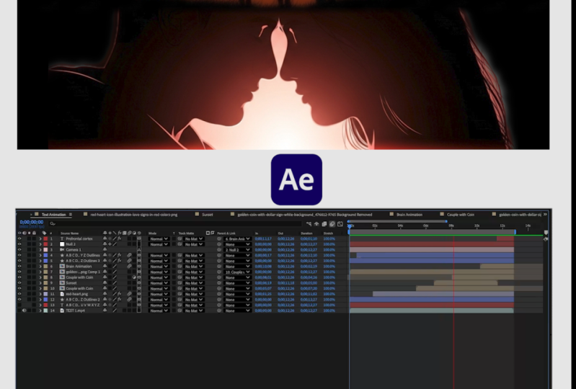Click the adjustment layer switch on Couple with Coin layer 8
The width and height of the screenshot is (576, 389).
coord(134,277)
